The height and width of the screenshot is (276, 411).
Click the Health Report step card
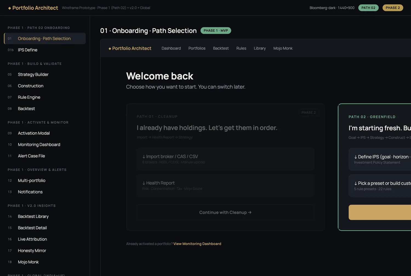pos(226,186)
